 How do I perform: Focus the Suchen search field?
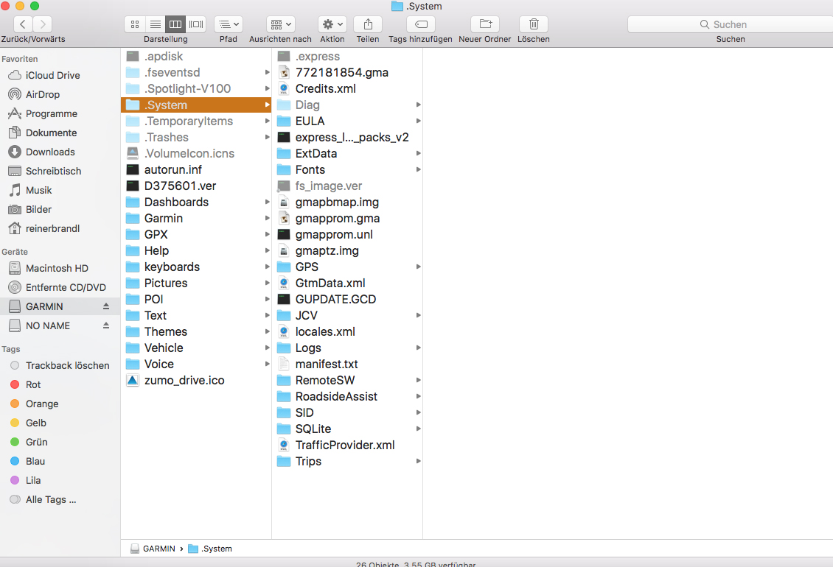coord(731,24)
